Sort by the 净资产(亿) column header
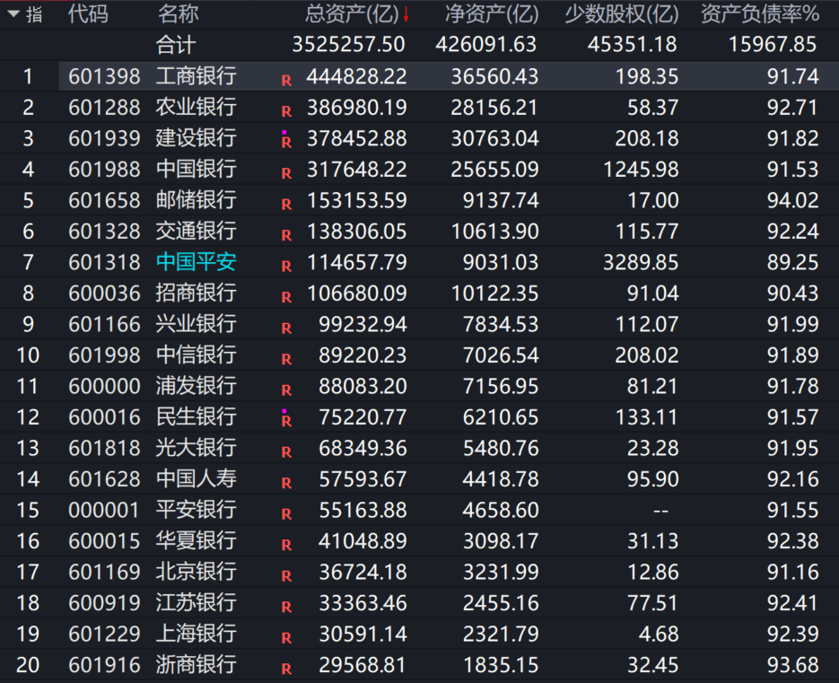Screen dimensions: 839x683 pos(492,14)
